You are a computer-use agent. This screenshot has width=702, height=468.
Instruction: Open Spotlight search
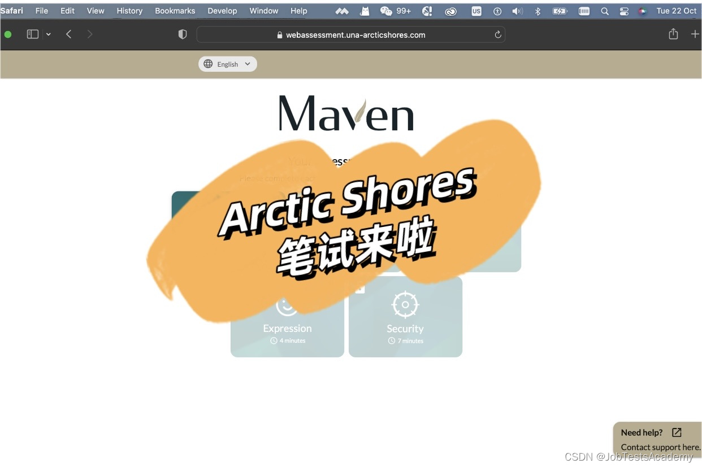[605, 11]
